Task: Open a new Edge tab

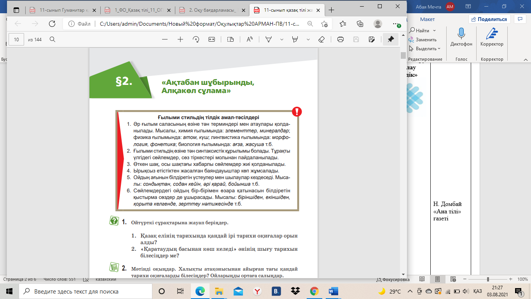Action: click(x=332, y=10)
